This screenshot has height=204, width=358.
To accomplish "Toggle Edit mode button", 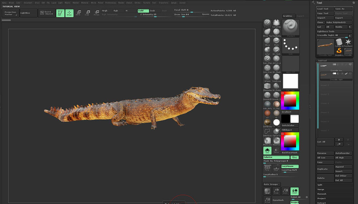I will pos(60,13).
